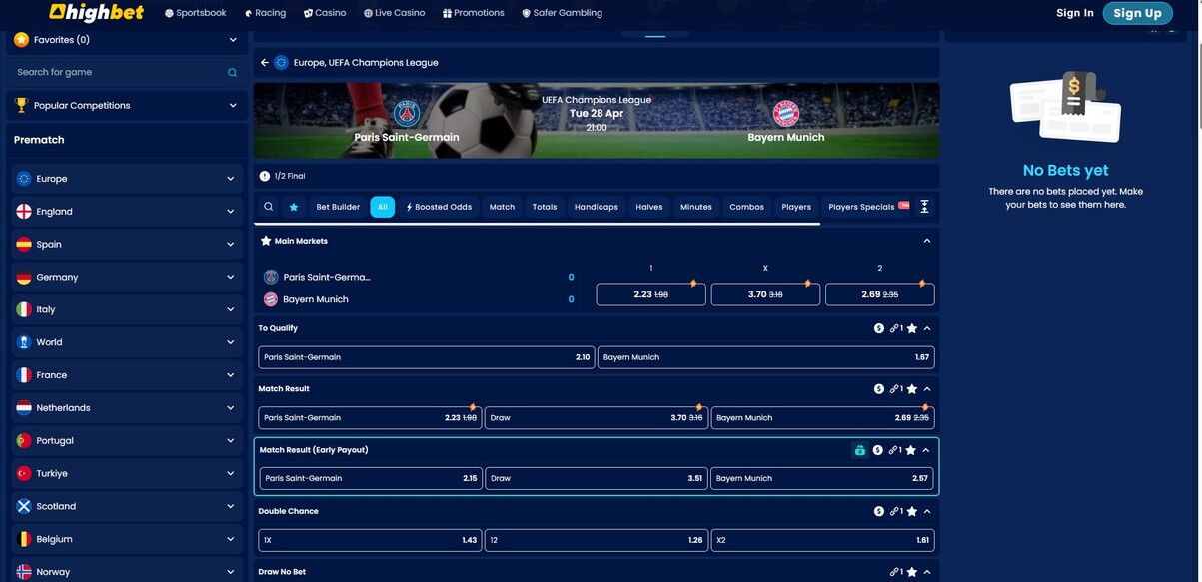Click the England flag icon
The image size is (1202, 582).
24,212
